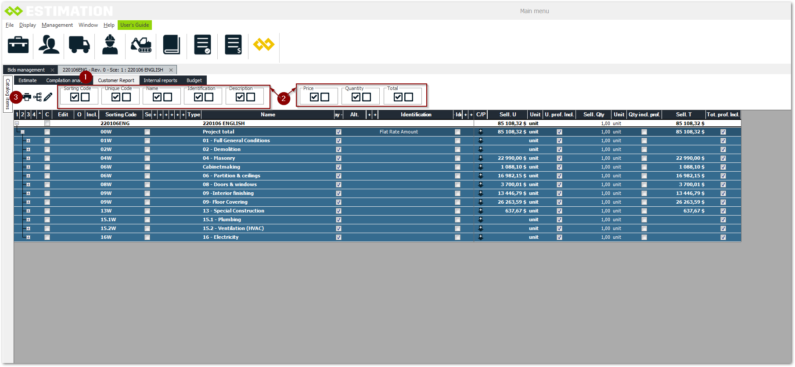795x367 pixels.
Task: Click the printer icon in report toolbar
Action: pyautogui.click(x=27, y=97)
